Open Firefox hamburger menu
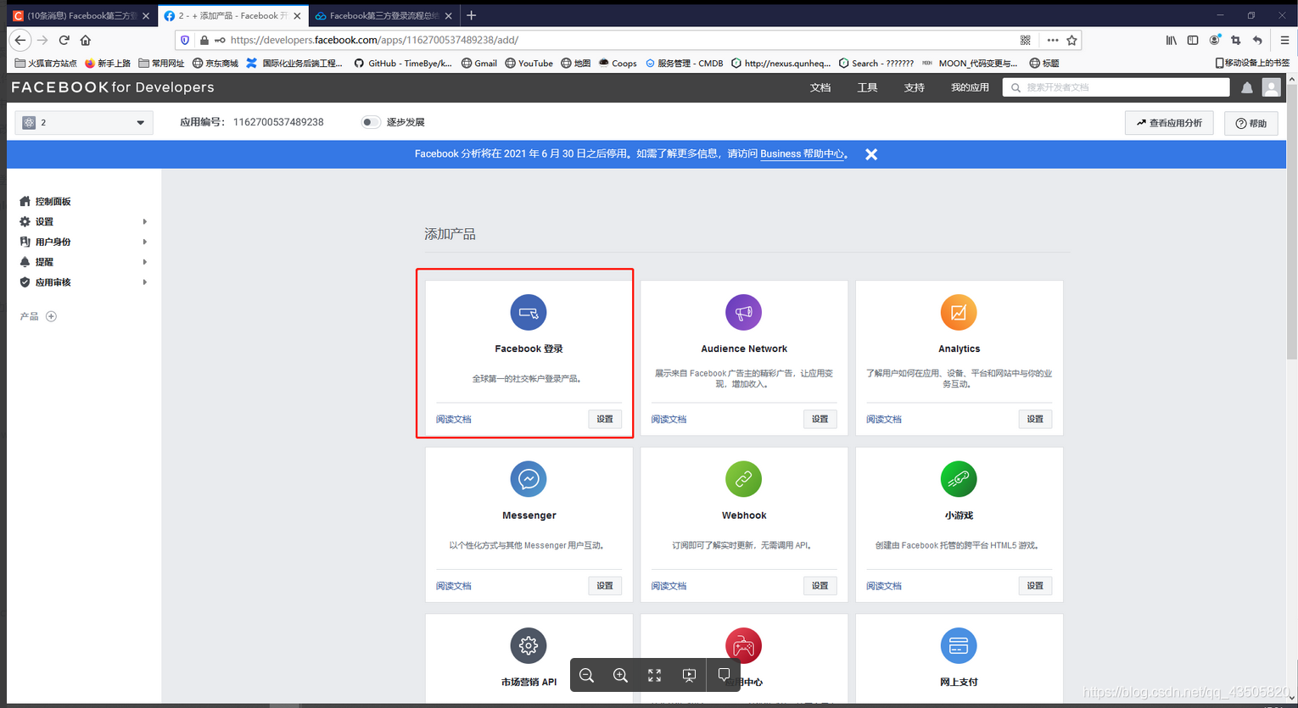 point(1284,40)
